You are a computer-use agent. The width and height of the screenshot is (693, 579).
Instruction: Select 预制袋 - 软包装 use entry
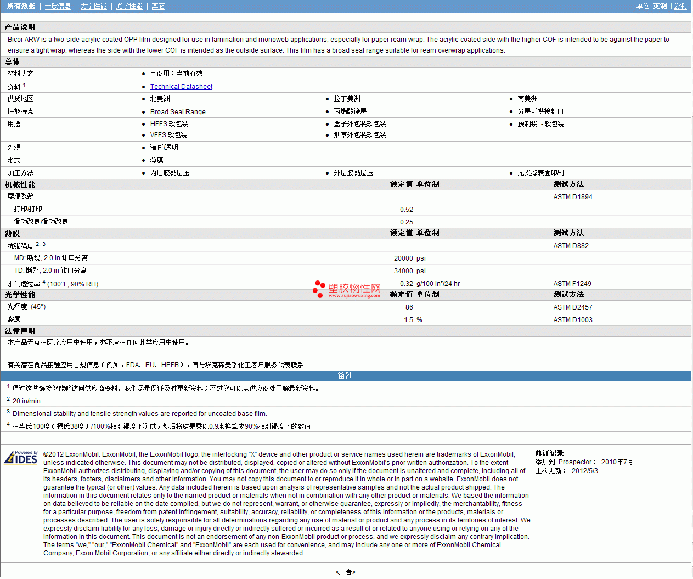(x=541, y=124)
